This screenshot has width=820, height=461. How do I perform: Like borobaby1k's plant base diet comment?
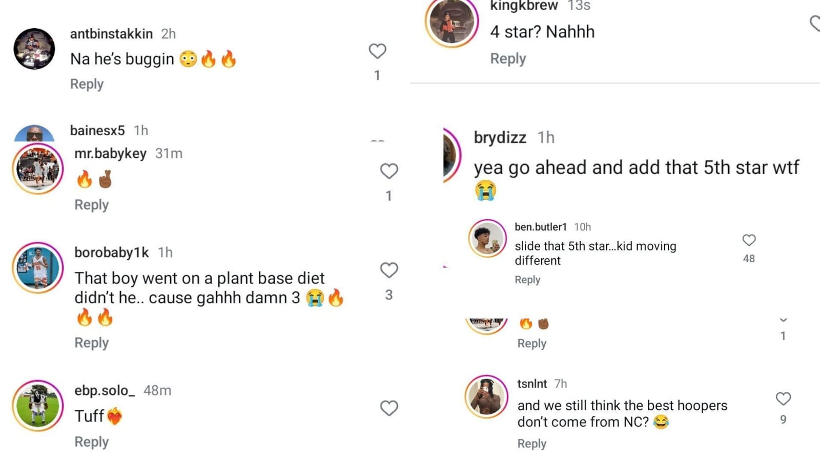point(389,270)
